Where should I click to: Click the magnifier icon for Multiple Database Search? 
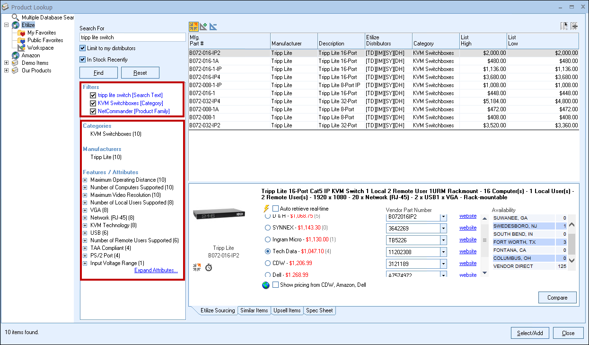coord(16,17)
